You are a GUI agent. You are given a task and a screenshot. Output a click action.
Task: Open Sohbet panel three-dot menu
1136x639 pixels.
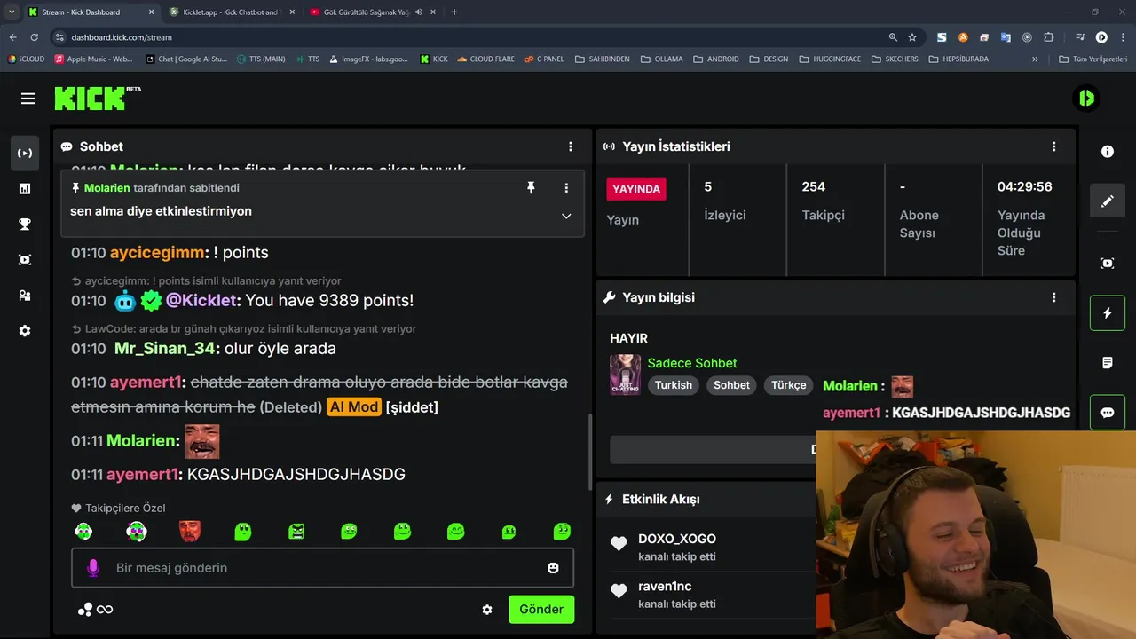click(x=571, y=146)
